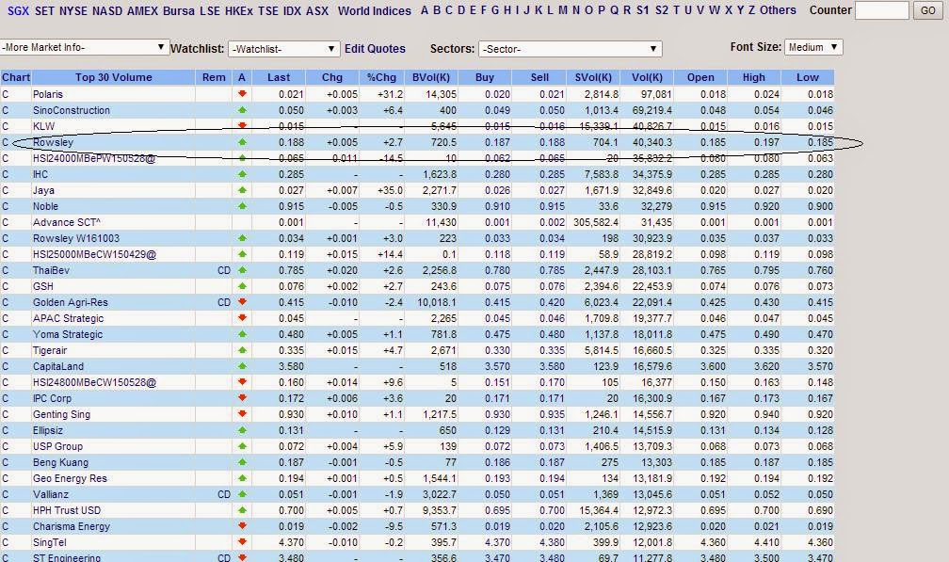Open the Others counters link
This screenshot has height=562, width=949.
778,10
